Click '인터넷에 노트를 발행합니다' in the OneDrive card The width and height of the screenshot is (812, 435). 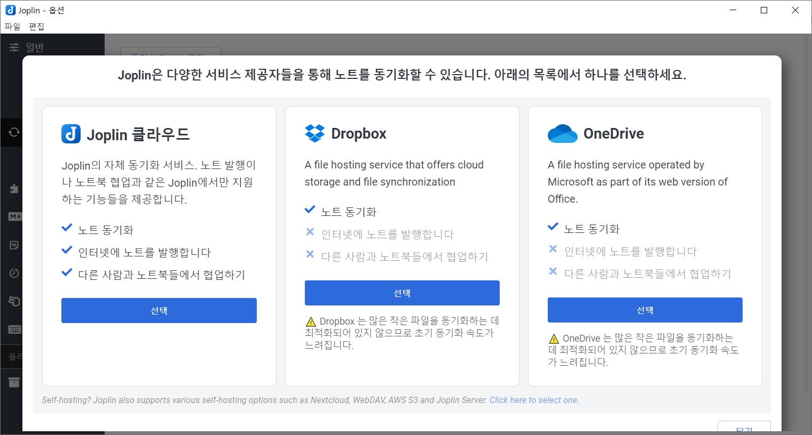(x=630, y=251)
